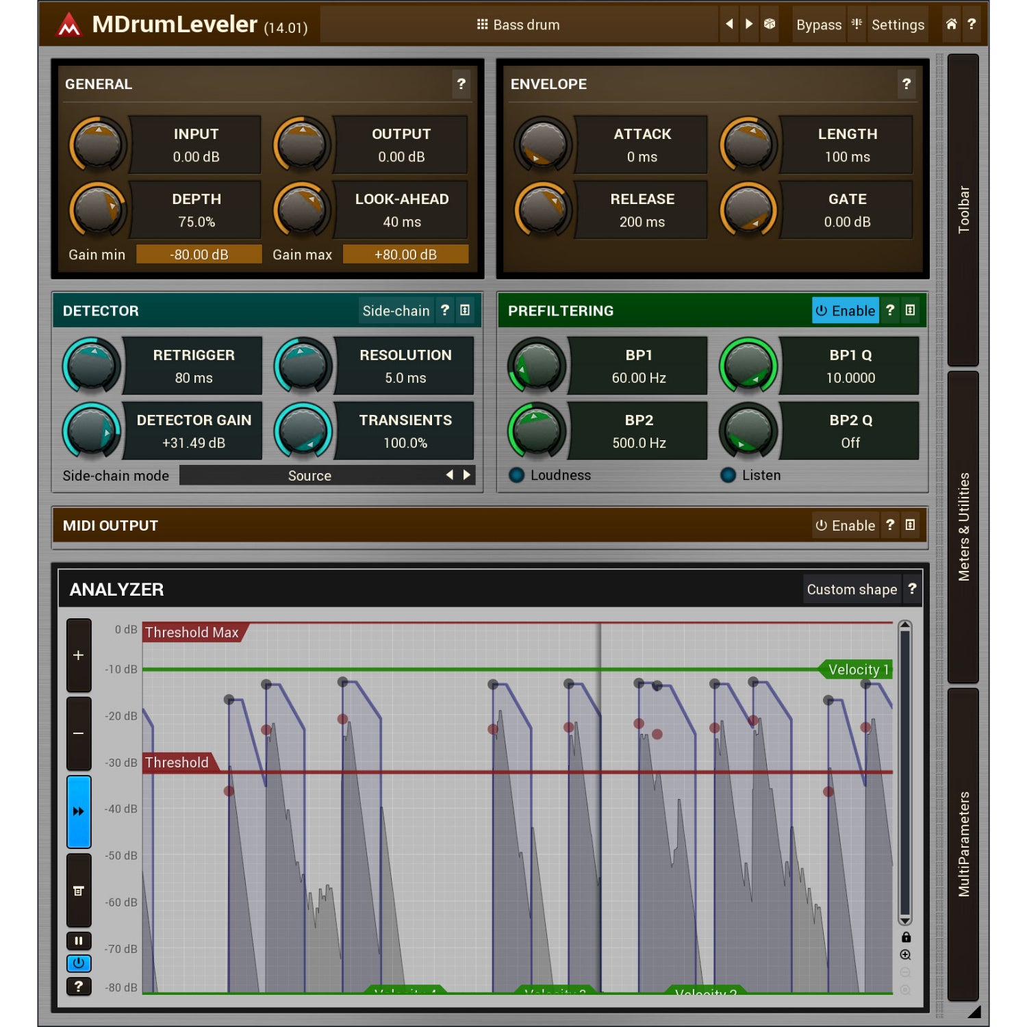Open the ENVELOPE panel help question mark
Screen dimensions: 1027x1027
(906, 84)
